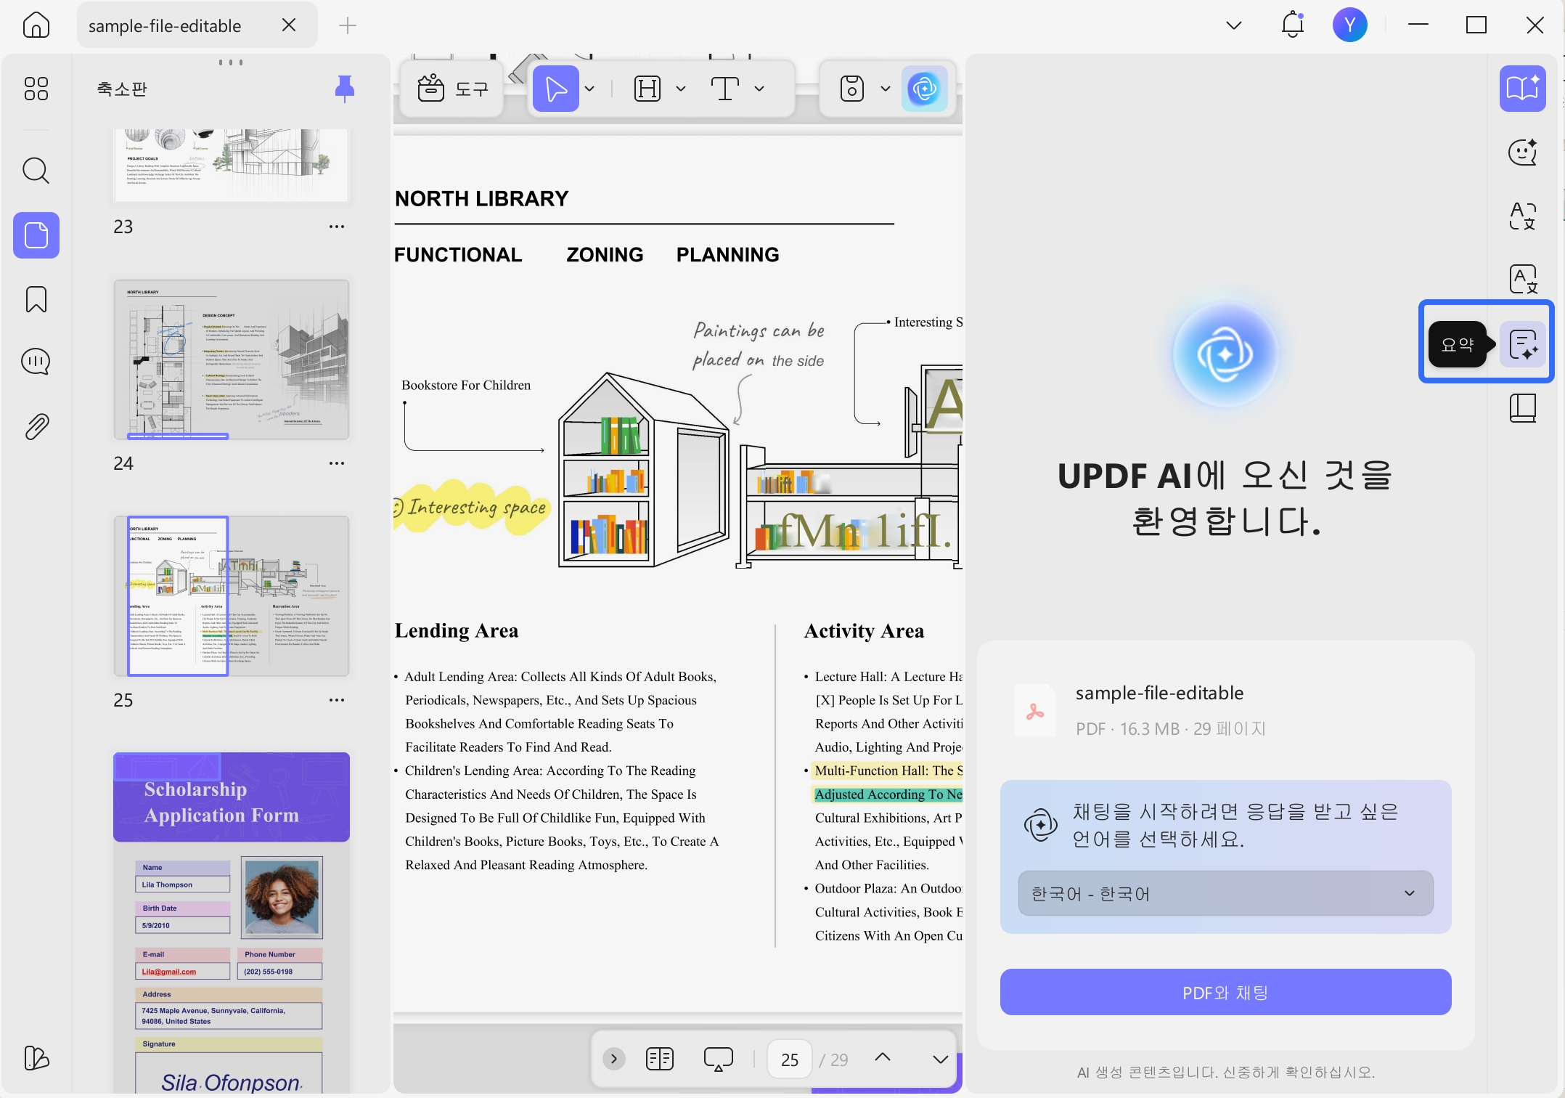Launch presentation mode from bottom bar
This screenshot has width=1565, height=1098.
point(718,1058)
